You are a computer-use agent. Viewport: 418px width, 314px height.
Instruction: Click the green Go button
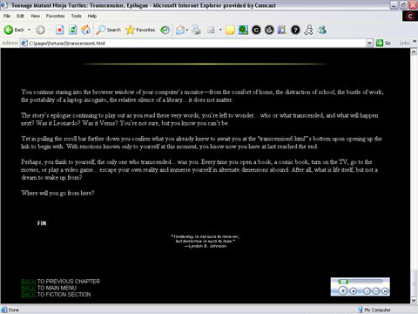(x=383, y=43)
